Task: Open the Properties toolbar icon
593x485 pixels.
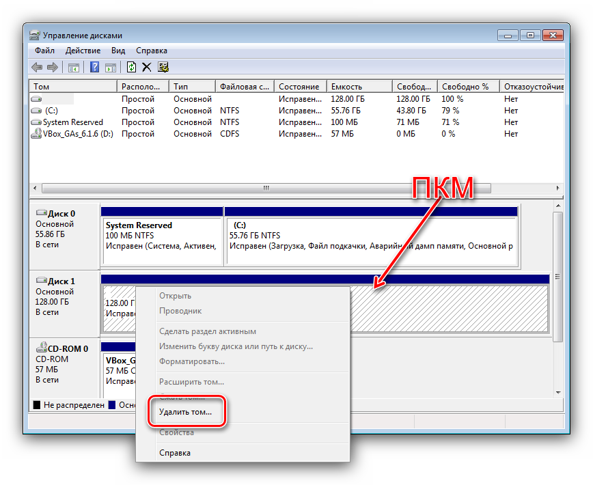Action: coord(163,67)
